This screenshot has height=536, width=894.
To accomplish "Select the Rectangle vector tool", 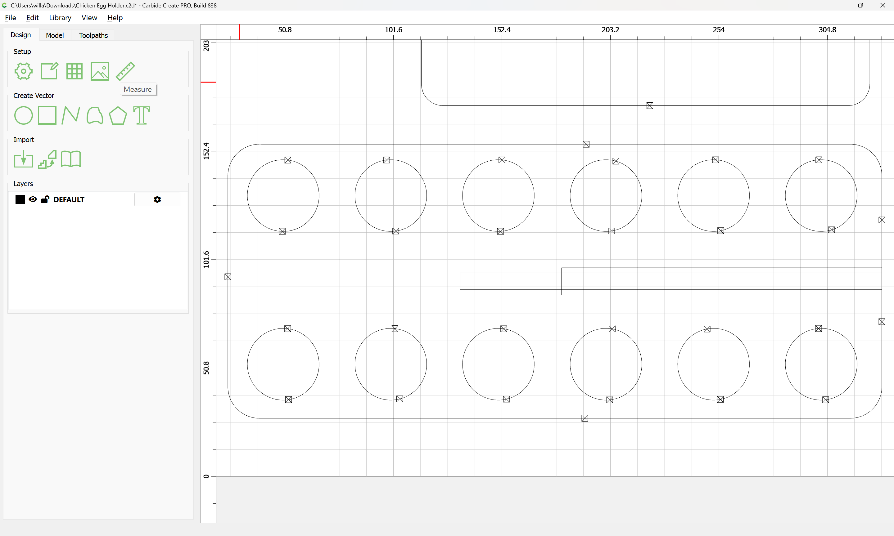I will tap(47, 116).
